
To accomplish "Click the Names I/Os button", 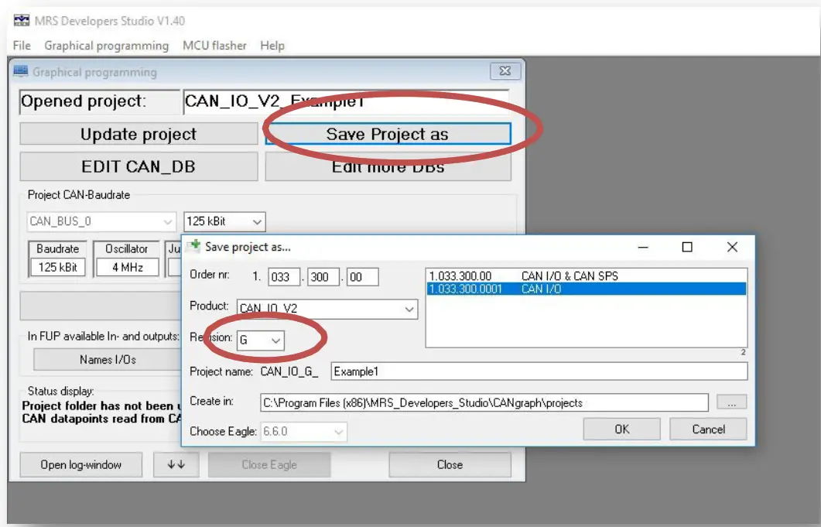I will [x=108, y=360].
